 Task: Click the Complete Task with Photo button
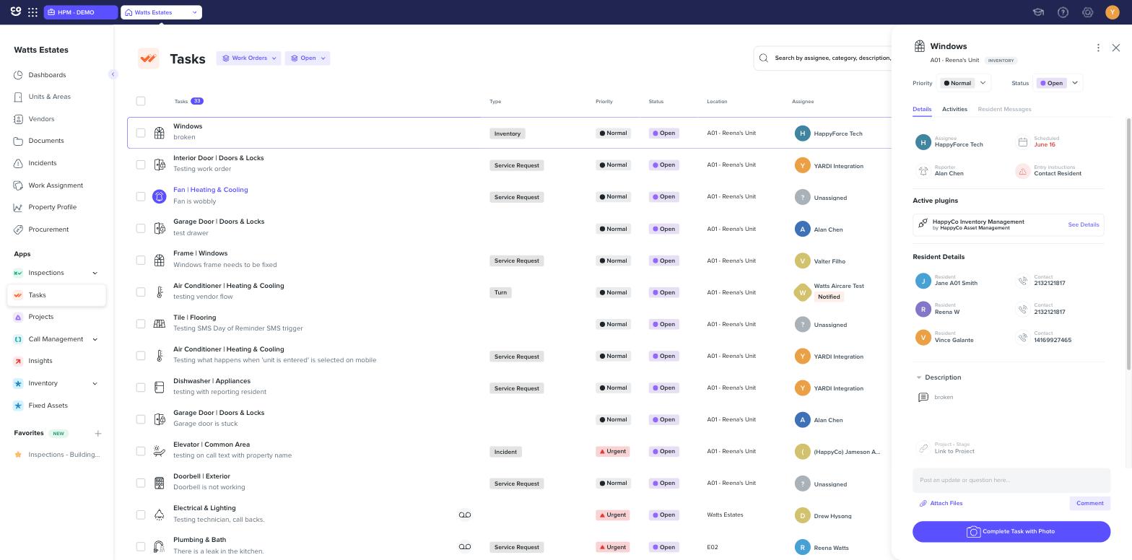tap(1011, 532)
